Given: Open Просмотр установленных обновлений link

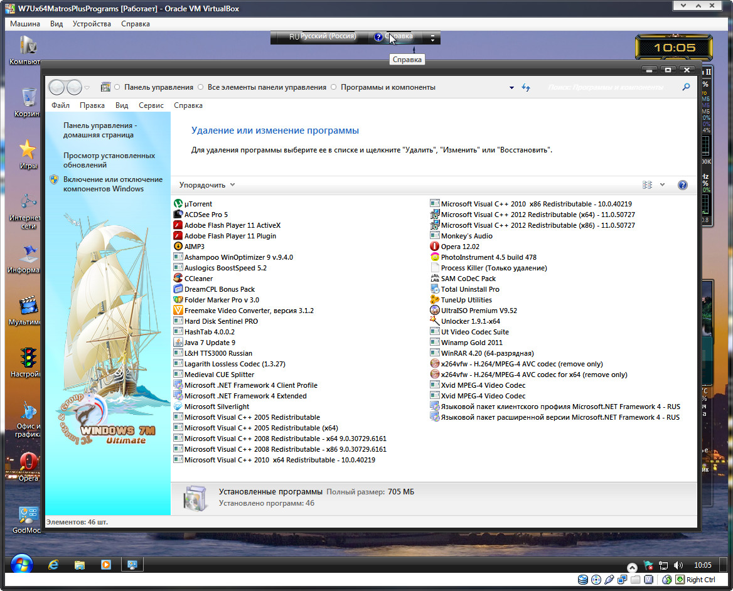Looking at the screenshot, I should 109,160.
